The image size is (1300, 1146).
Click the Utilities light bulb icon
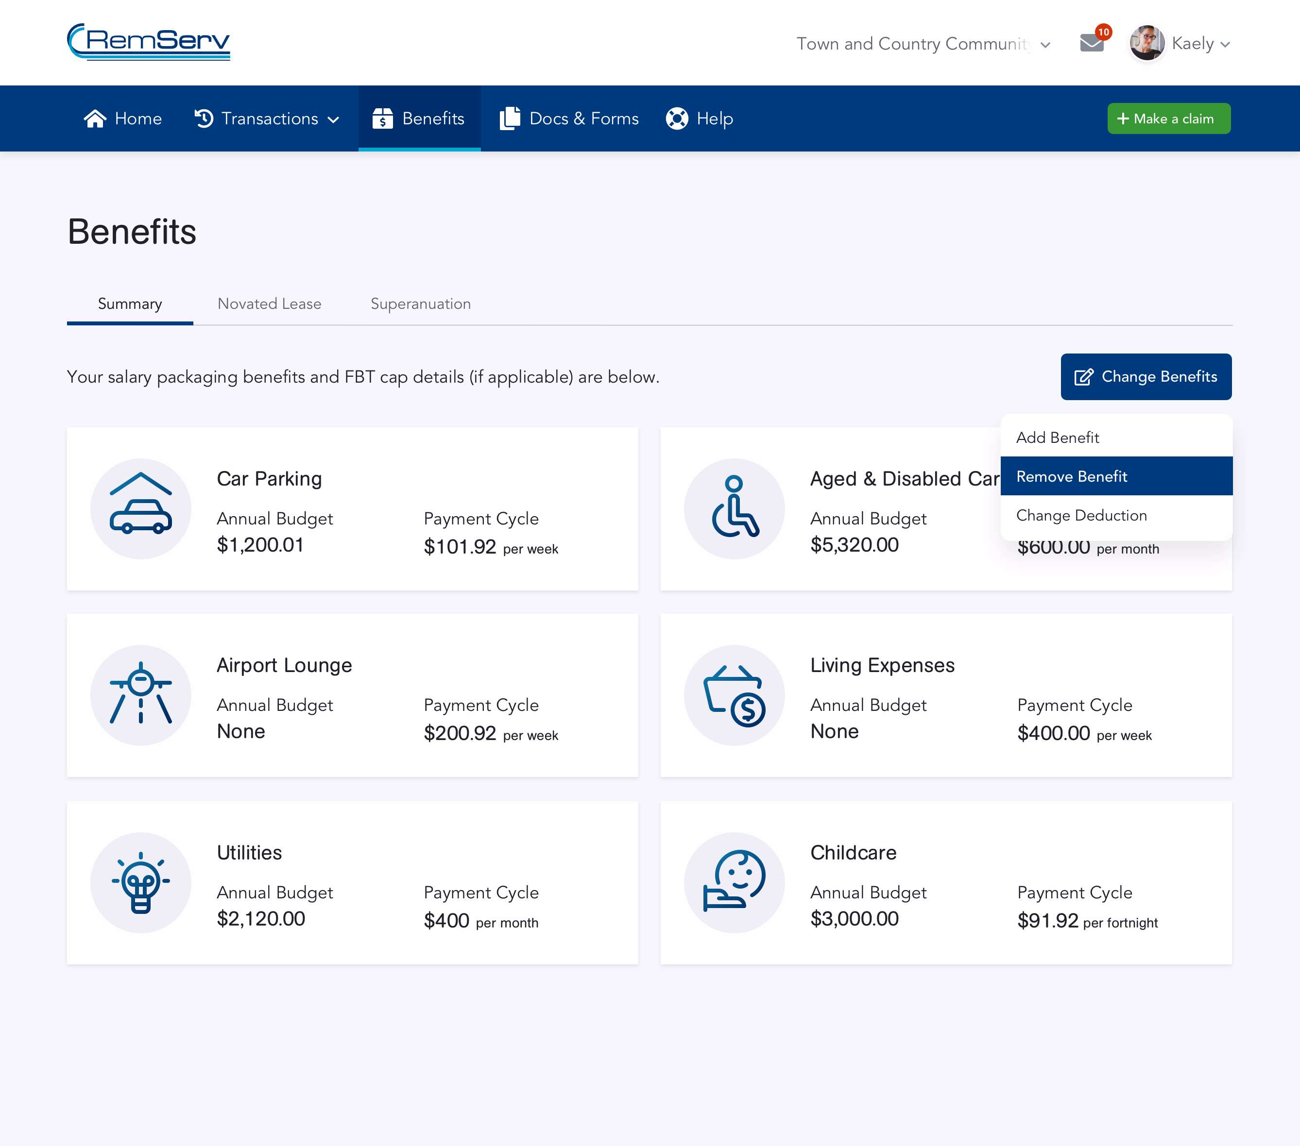(x=140, y=882)
